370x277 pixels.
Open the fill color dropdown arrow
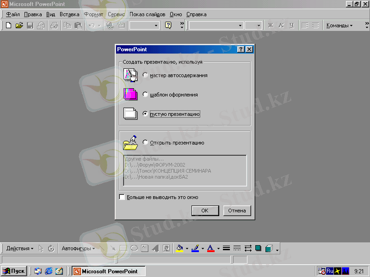click(x=187, y=248)
